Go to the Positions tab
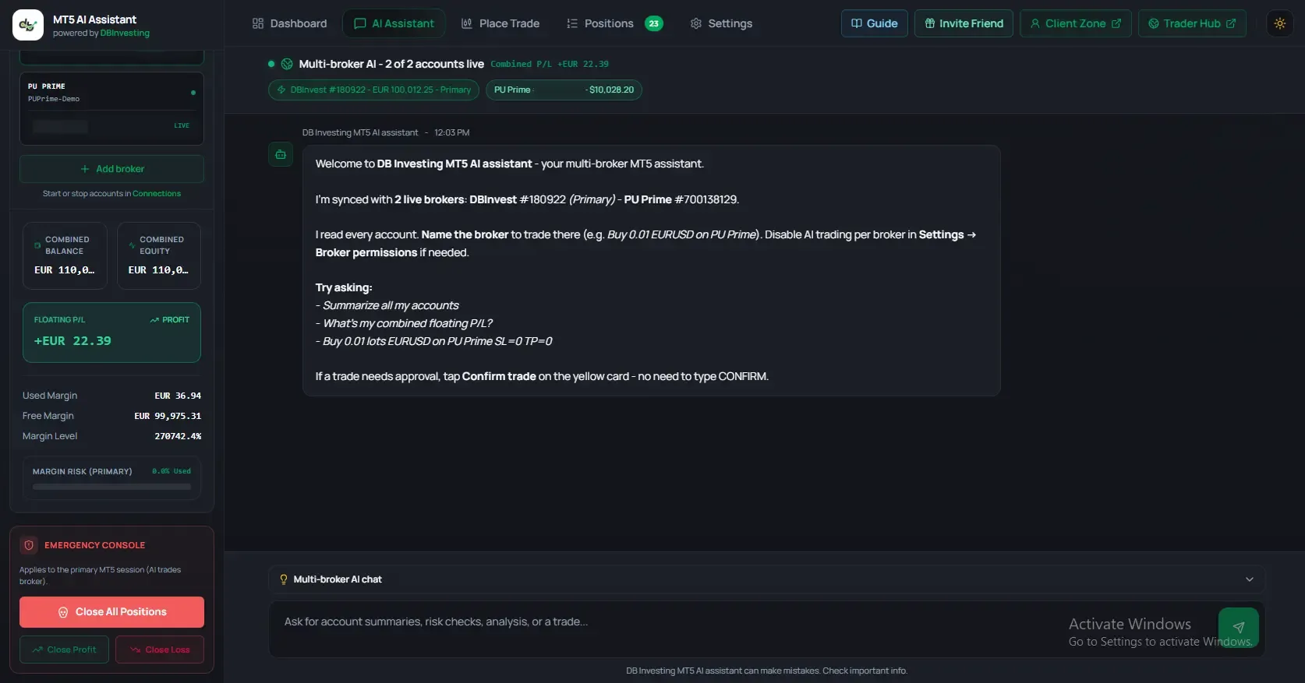Screen dimensions: 1305x683 click(x=614, y=23)
